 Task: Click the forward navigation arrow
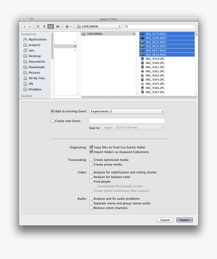pyautogui.click(x=30, y=26)
